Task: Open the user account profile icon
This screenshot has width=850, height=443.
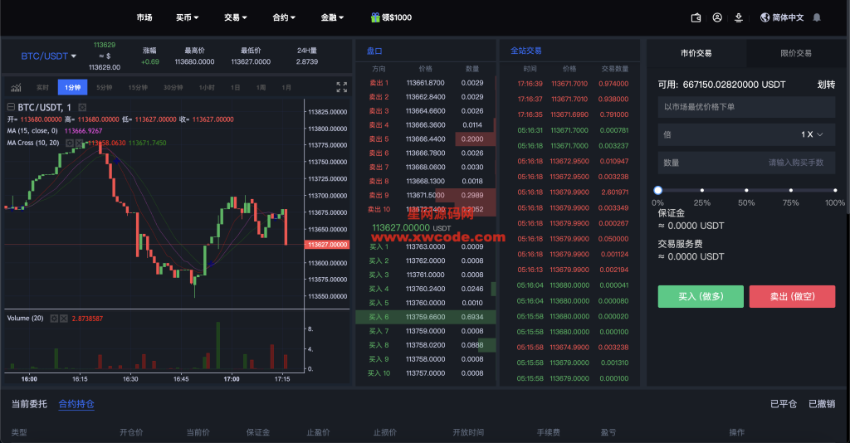Action: [717, 17]
